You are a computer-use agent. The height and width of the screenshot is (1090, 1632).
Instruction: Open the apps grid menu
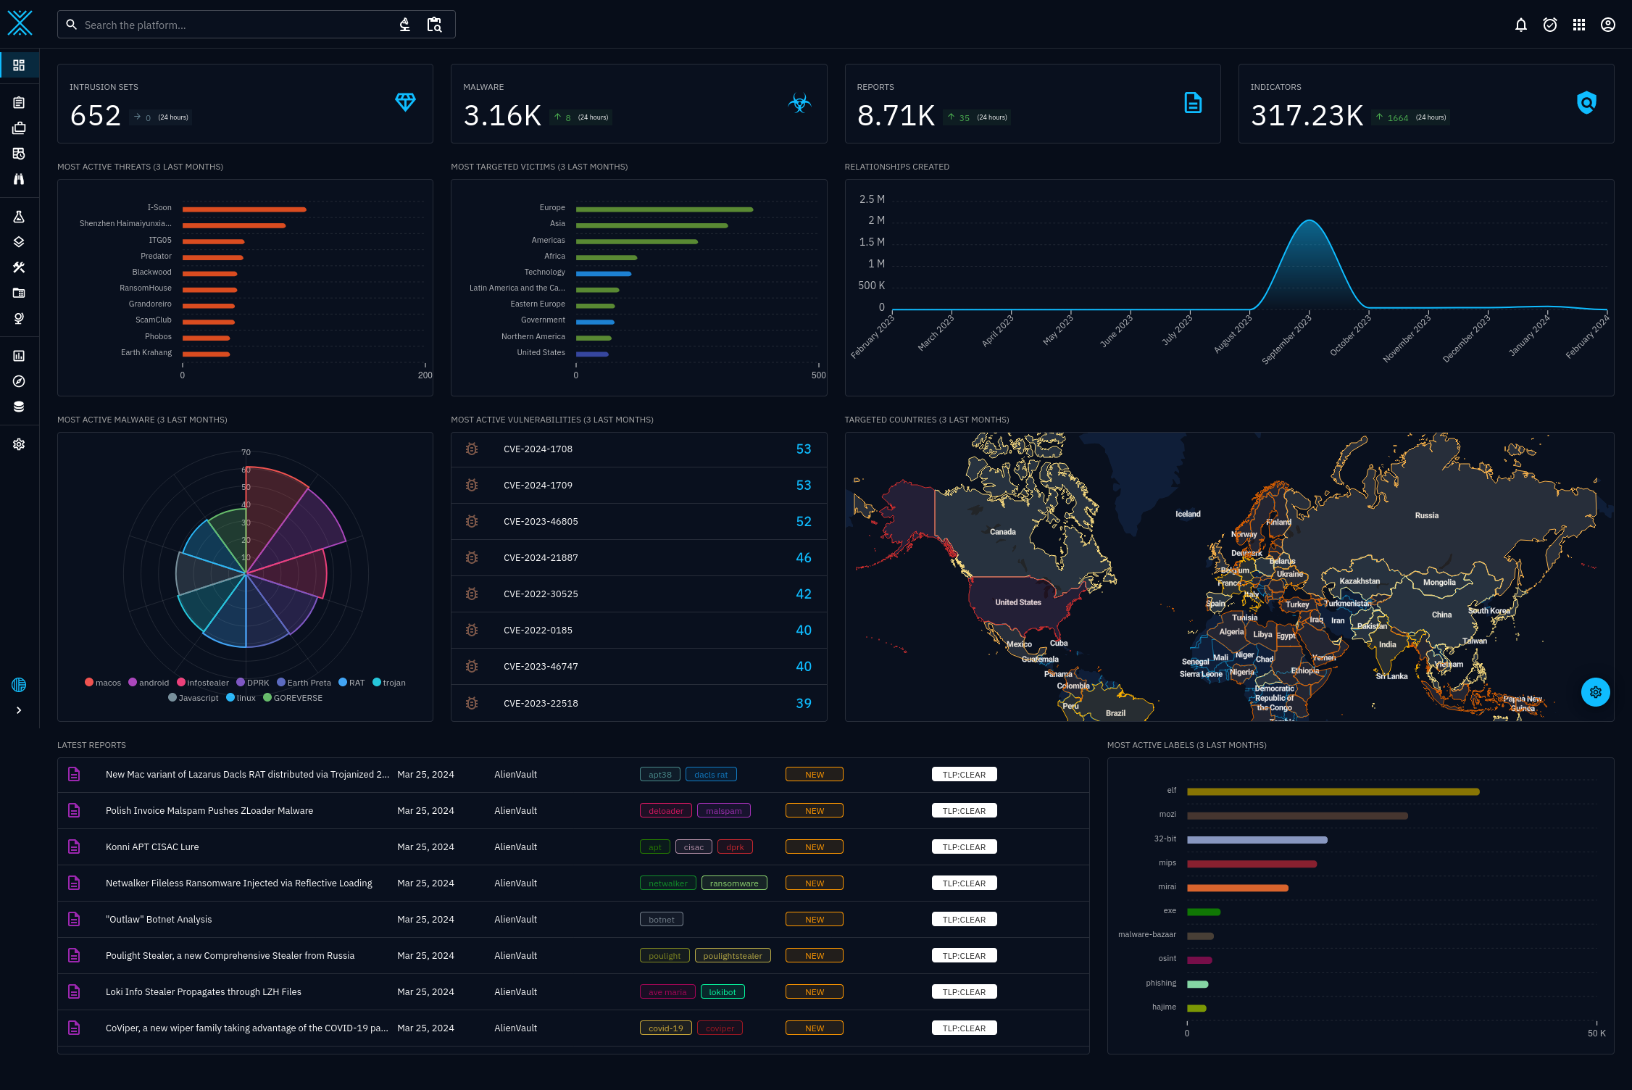(x=1579, y=25)
